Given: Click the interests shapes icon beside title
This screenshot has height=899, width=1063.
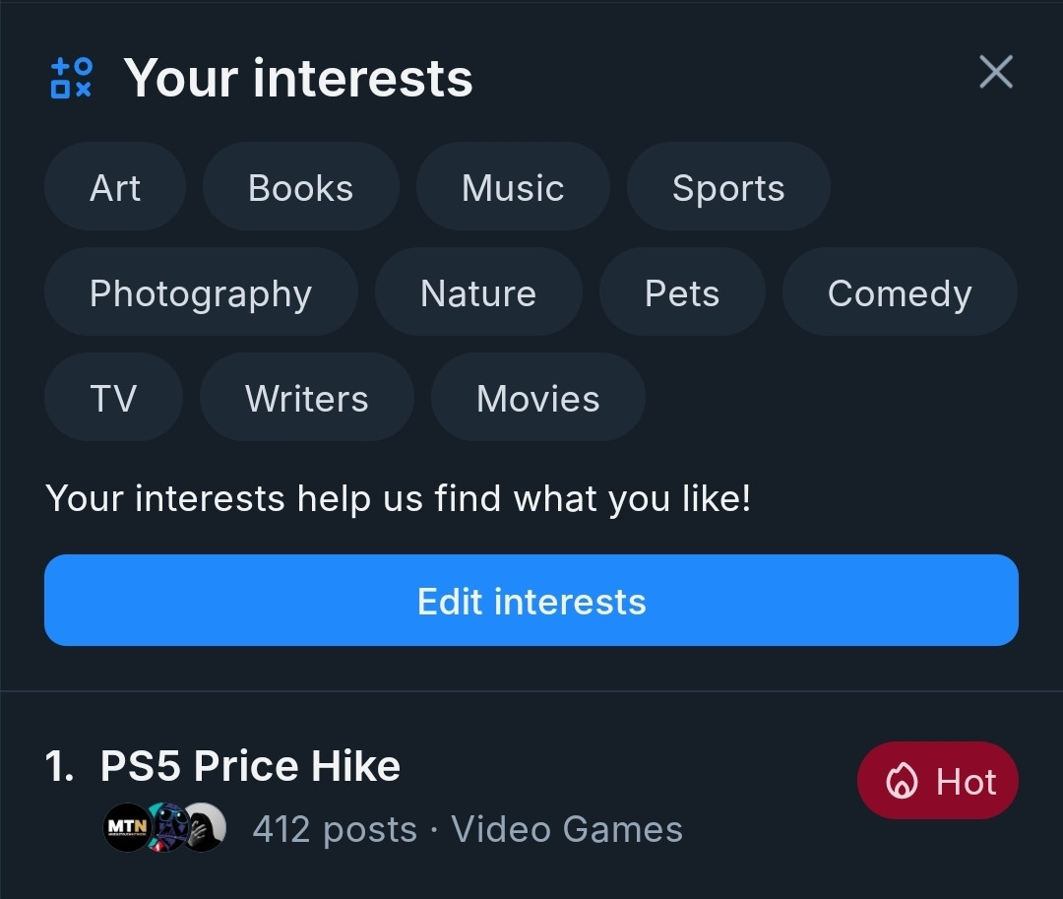Looking at the screenshot, I should (x=71, y=78).
